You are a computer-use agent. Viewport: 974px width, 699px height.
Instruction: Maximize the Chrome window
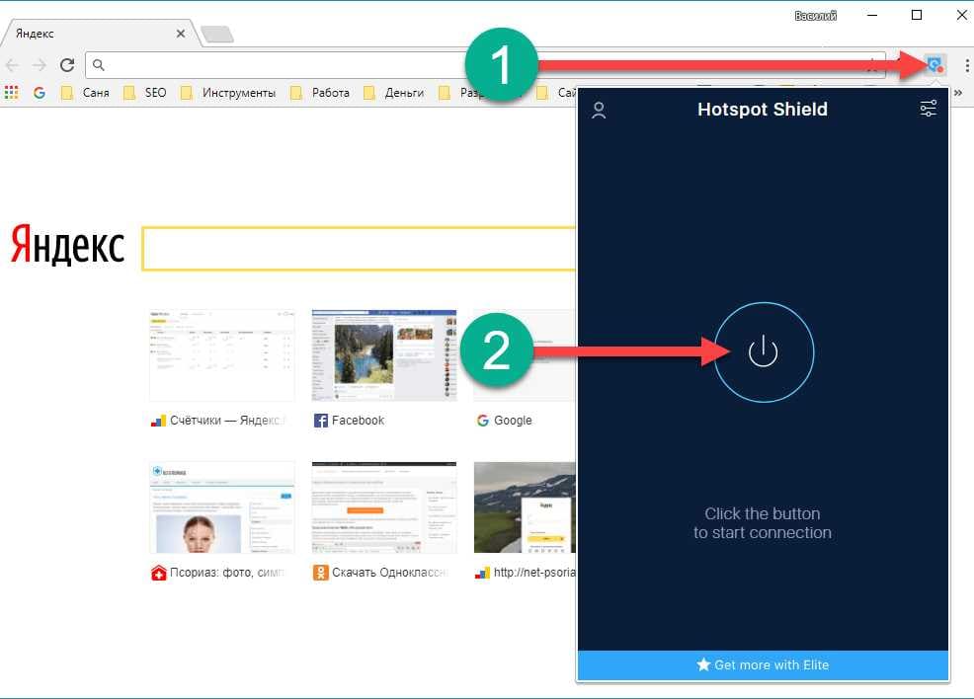(x=917, y=15)
